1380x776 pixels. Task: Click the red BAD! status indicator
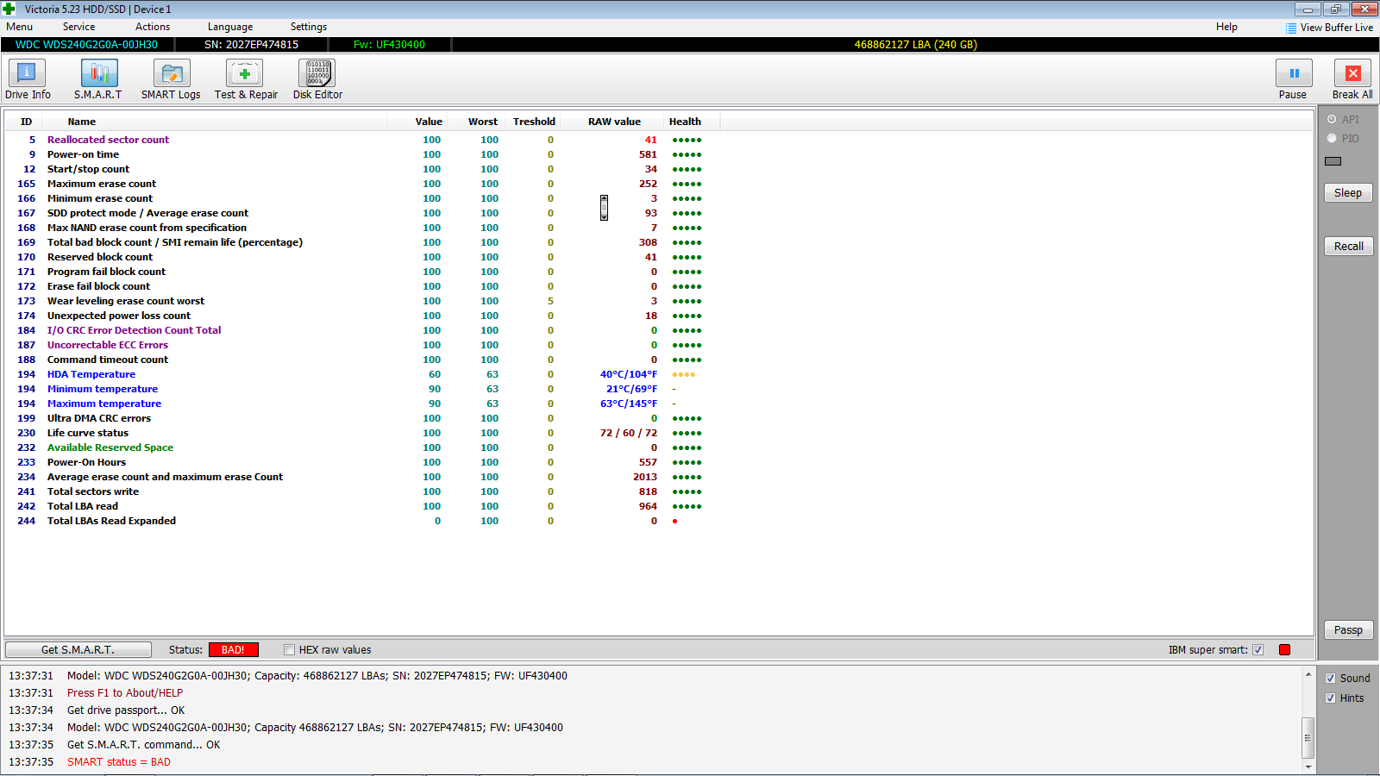coord(233,650)
